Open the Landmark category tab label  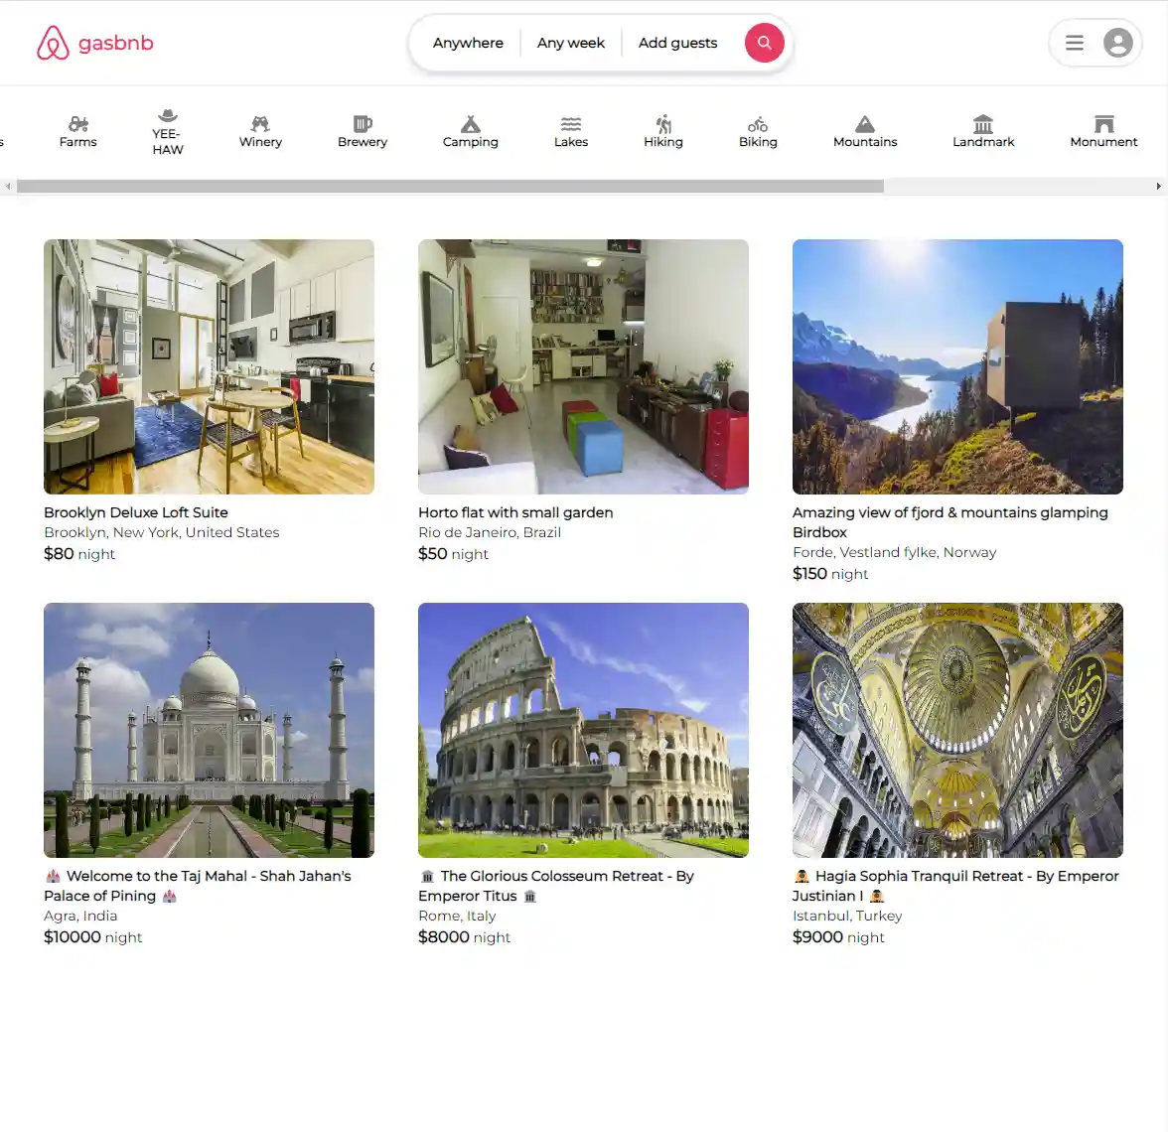point(983,141)
